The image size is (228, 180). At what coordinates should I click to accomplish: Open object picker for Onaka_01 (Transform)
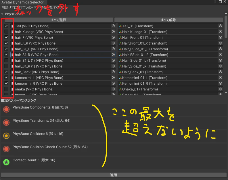pyautogui.click(x=221, y=89)
